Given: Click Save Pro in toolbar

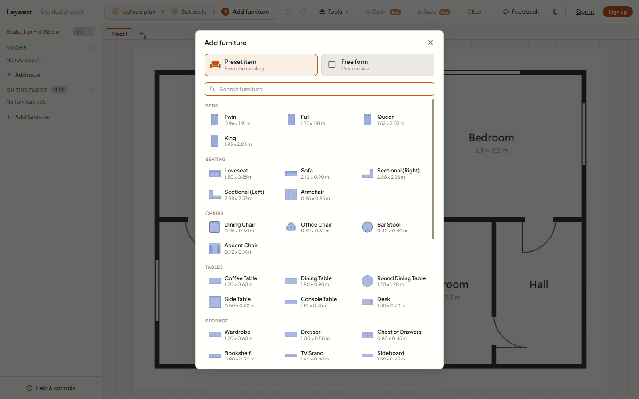Looking at the screenshot, I should click(434, 12).
